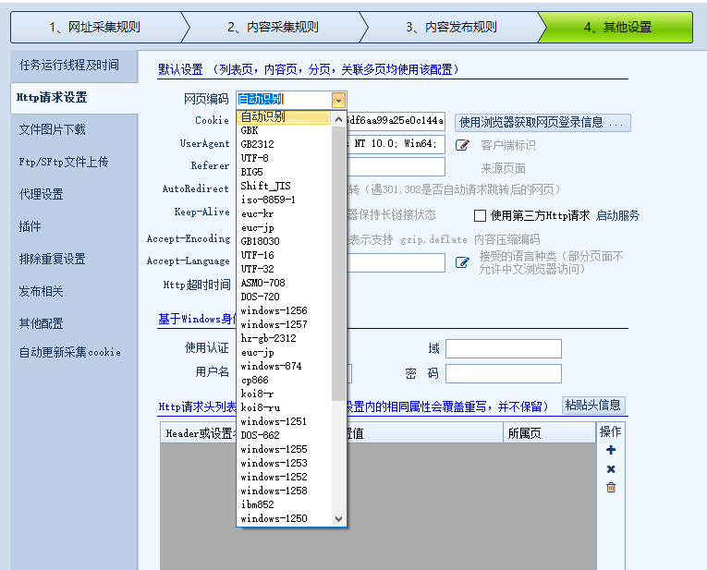Click the trash icon to clear headers
The height and width of the screenshot is (570, 707).
611,488
